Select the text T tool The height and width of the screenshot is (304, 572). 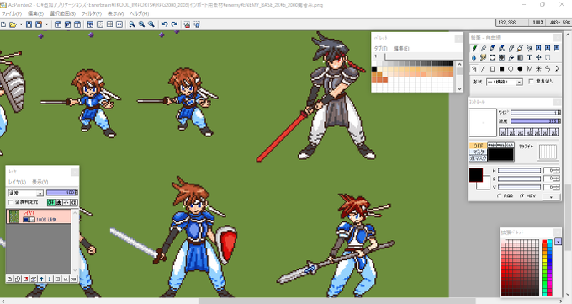click(x=529, y=57)
